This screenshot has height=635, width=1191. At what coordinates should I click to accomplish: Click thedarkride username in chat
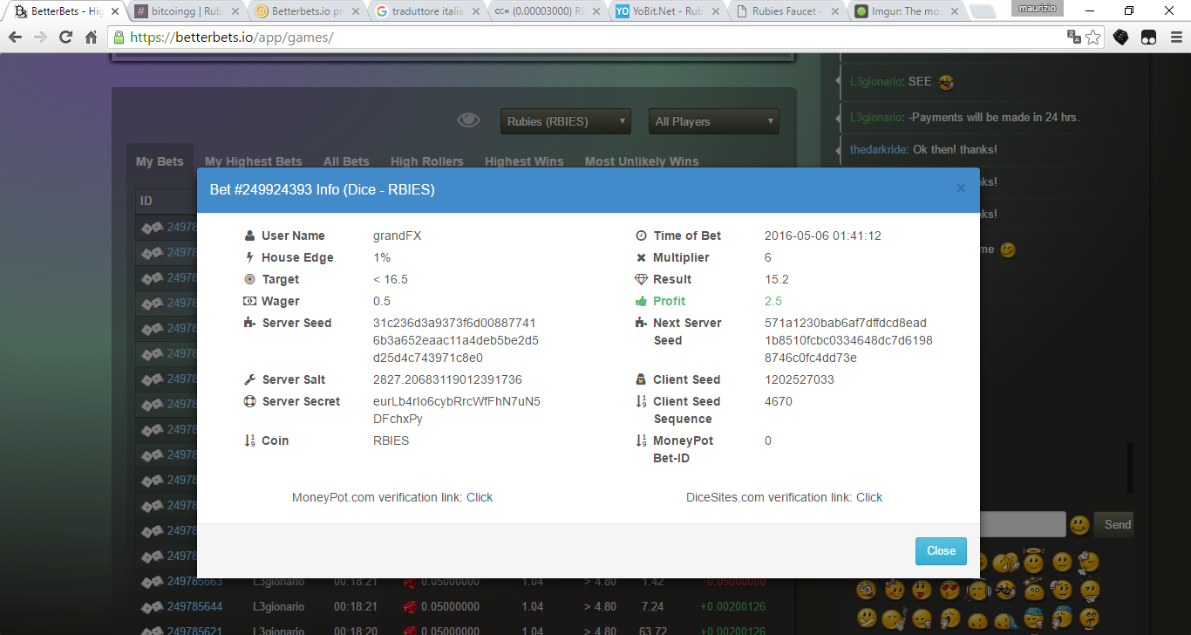pyautogui.click(x=879, y=149)
